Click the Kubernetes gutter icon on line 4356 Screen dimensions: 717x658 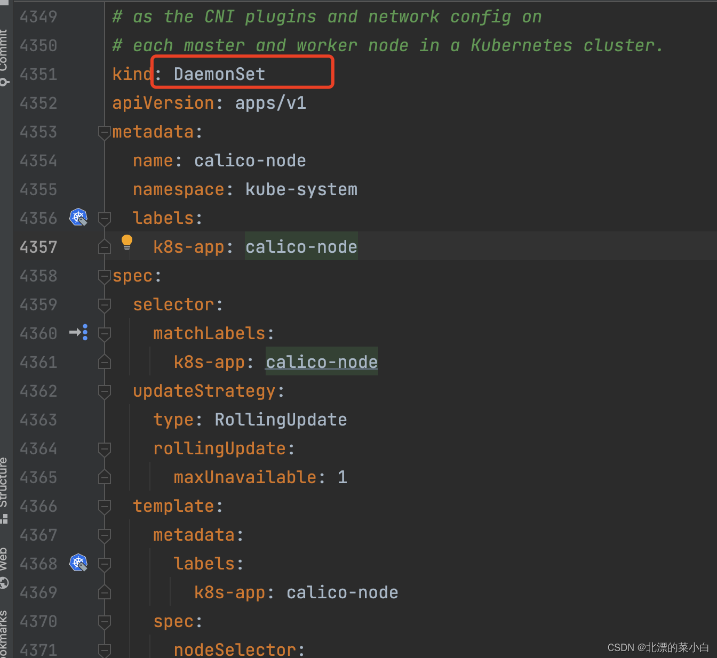(78, 217)
